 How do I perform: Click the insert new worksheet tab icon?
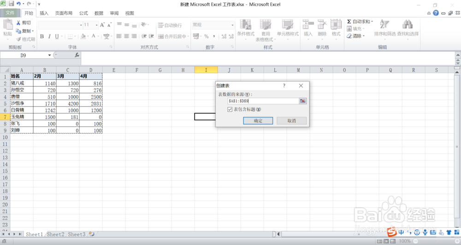click(92, 234)
